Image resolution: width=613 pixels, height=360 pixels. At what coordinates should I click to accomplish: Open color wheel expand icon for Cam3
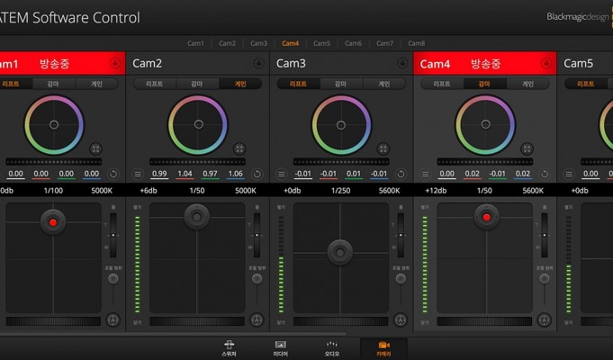click(383, 148)
